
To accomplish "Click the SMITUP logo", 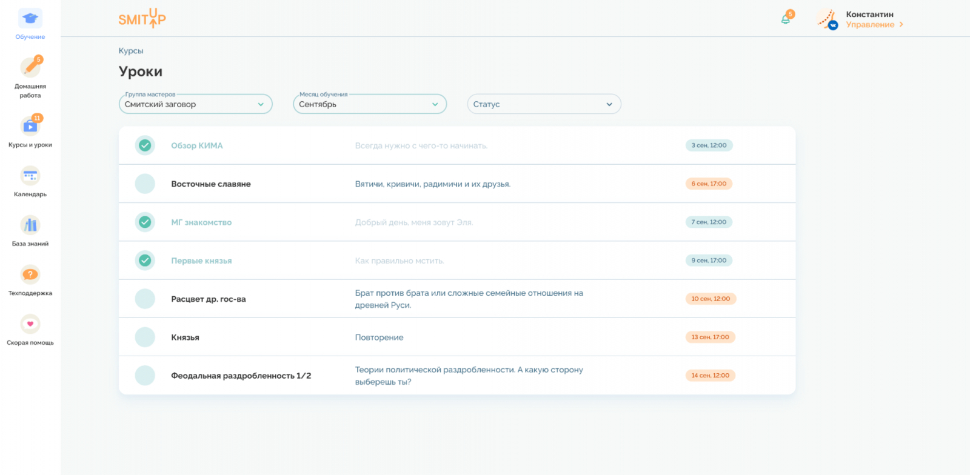I will [x=142, y=19].
